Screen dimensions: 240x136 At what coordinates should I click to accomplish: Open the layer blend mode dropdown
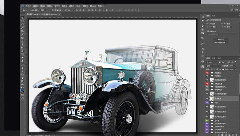tap(213, 66)
